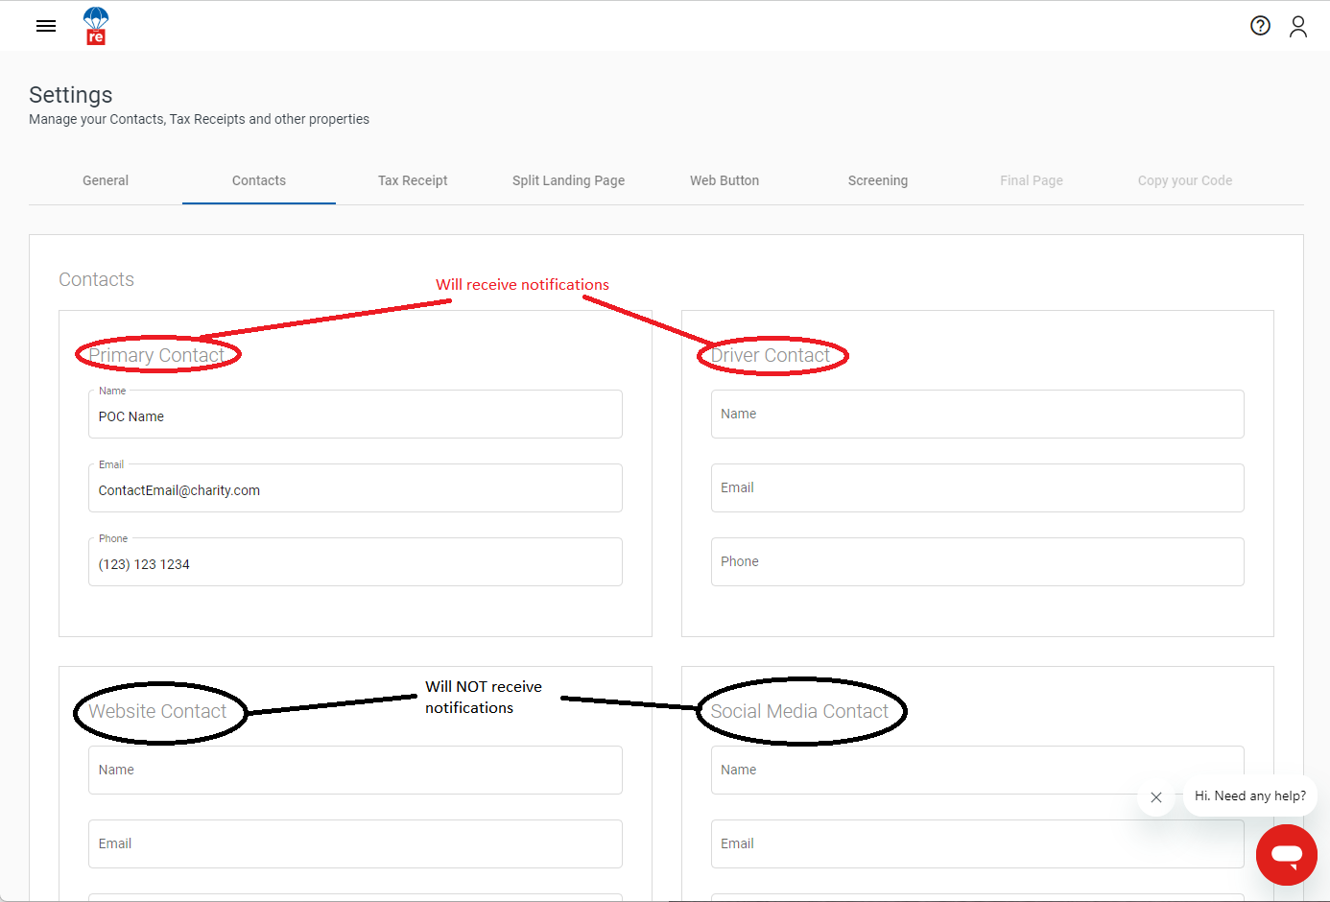Click the 'Social Media Contact' card title

pos(799,711)
